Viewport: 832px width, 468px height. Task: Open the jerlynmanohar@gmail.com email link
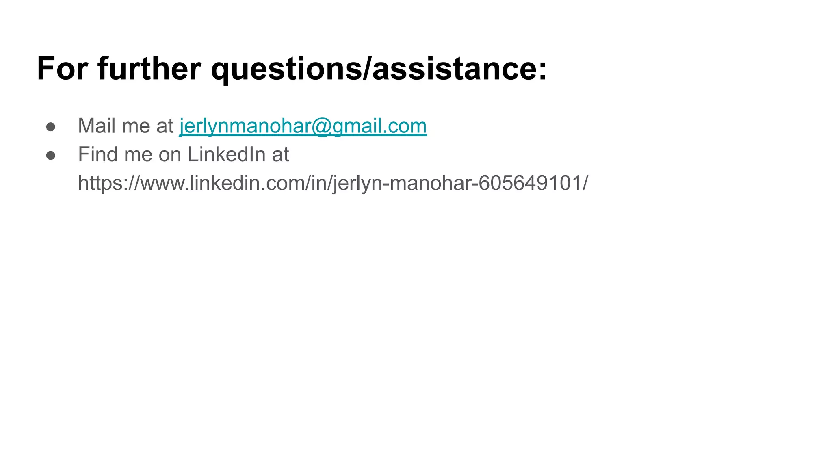click(303, 126)
